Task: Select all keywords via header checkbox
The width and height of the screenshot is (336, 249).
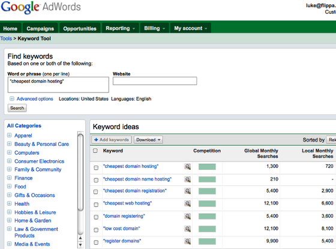Action: click(x=95, y=151)
